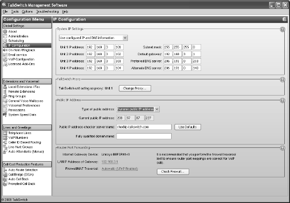
Task: Click the help icon for Router Port Forwarding
Action: [x=282, y=148]
